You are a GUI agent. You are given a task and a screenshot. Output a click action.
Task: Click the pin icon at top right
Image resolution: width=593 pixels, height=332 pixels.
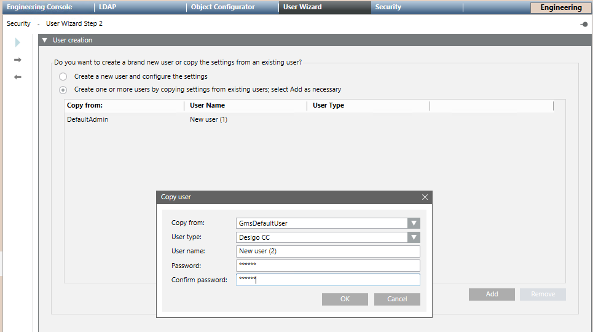[583, 24]
